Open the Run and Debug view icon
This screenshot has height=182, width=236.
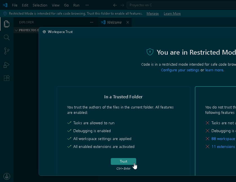[6, 65]
